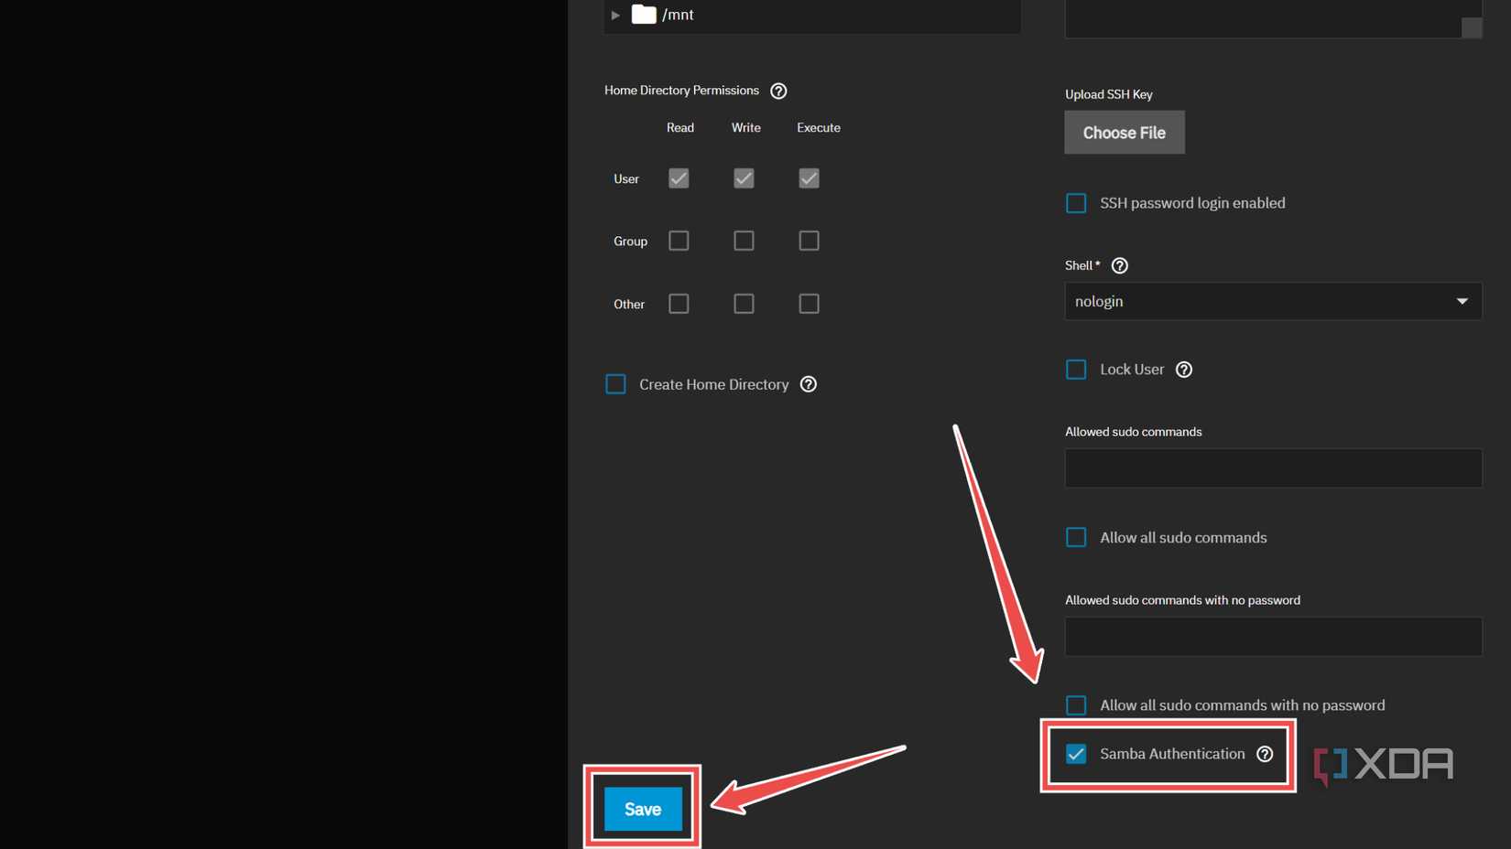The height and width of the screenshot is (849, 1511).
Task: Check the Lock User checkbox
Action: [1076, 370]
